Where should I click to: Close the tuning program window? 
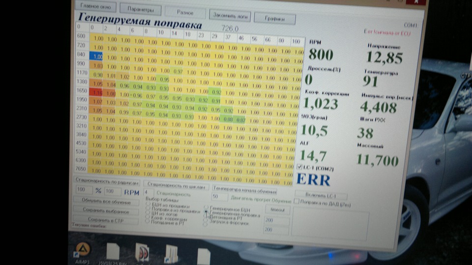click(x=415, y=2)
